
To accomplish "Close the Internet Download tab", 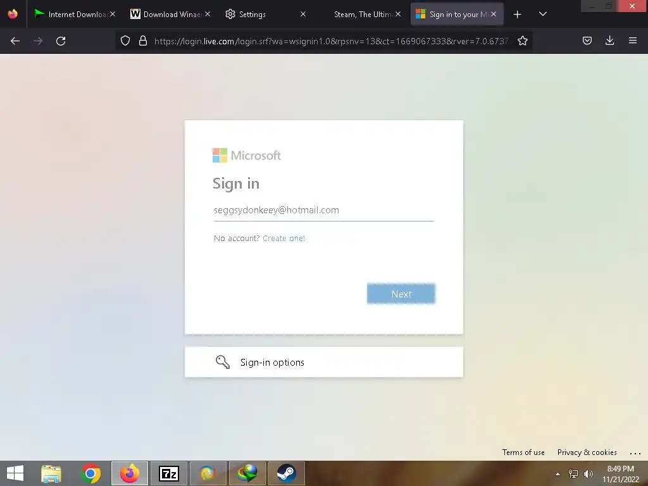I will 113,14.
